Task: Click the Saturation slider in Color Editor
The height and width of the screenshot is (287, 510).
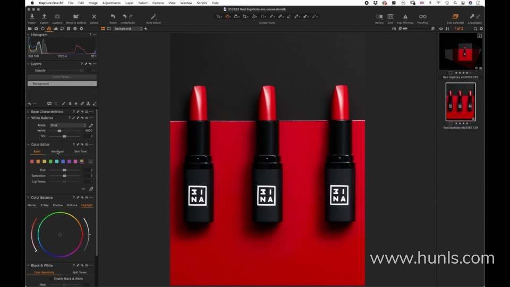Action: (64, 176)
